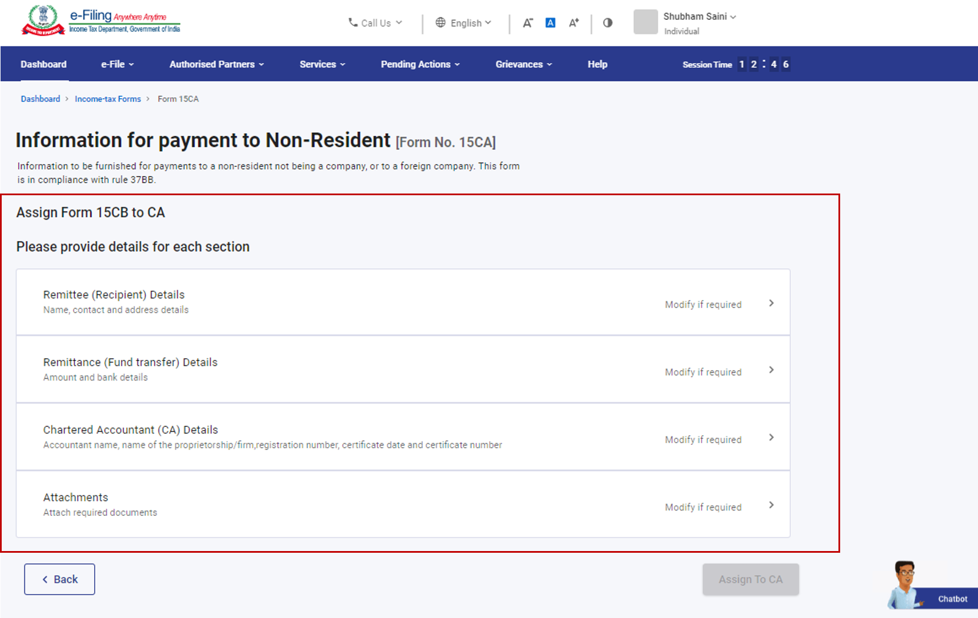Viewport: 978px width, 618px height.
Task: Open the e-File menu
Action: [x=117, y=64]
